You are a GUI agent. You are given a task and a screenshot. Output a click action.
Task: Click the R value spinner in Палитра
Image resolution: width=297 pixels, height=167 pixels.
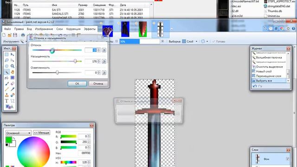pos(89,136)
